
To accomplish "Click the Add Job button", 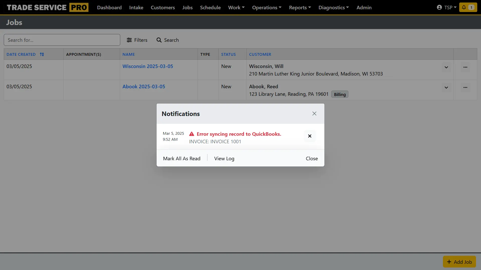I will coord(459,261).
